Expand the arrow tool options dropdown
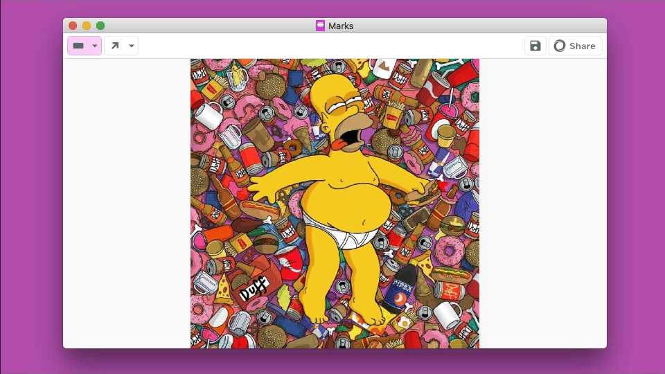The height and width of the screenshot is (374, 665). click(x=132, y=46)
